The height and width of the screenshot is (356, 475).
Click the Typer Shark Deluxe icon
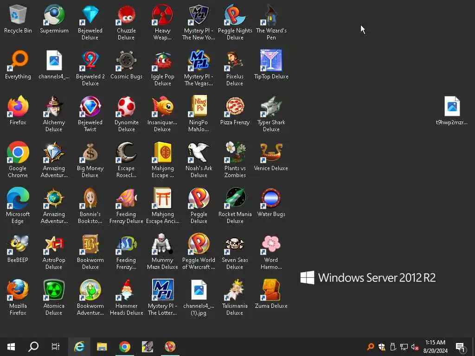pos(271,114)
